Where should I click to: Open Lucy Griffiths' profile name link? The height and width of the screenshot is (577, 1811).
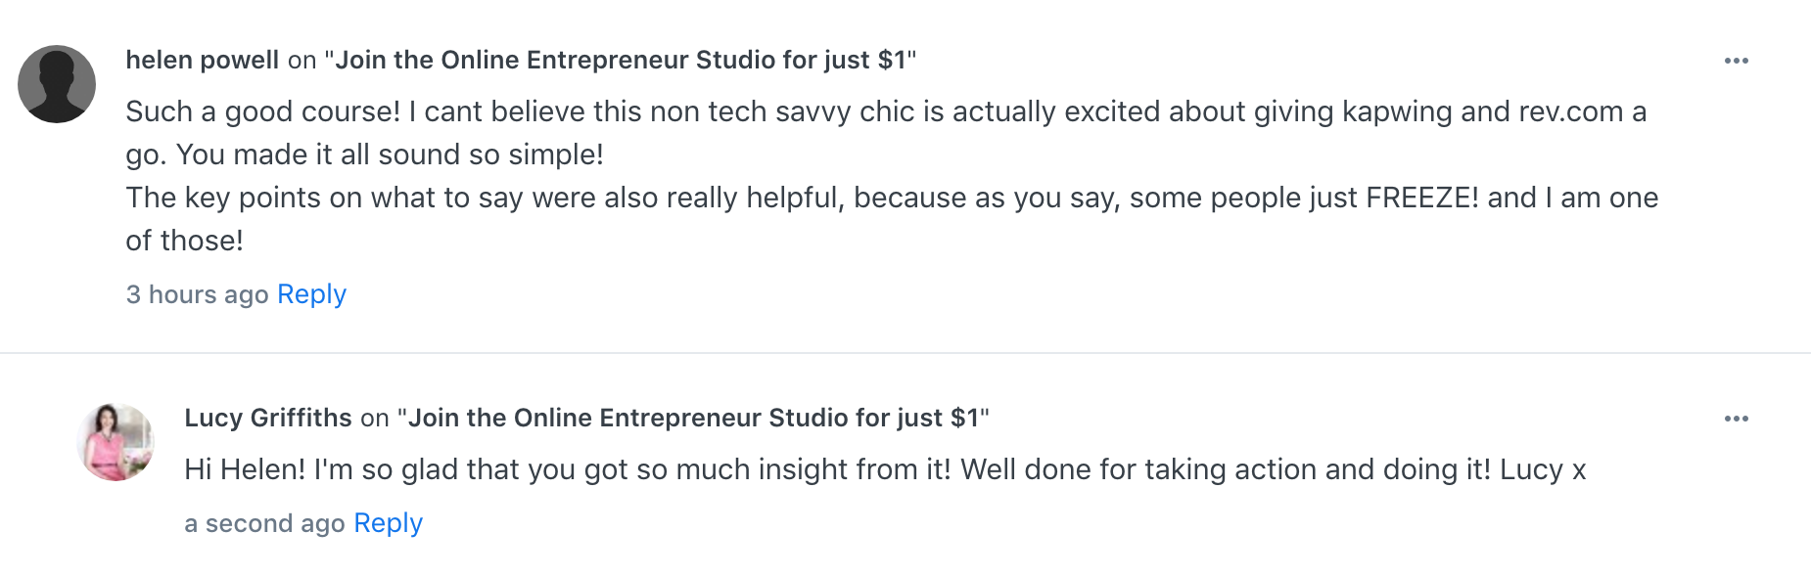pyautogui.click(x=268, y=419)
